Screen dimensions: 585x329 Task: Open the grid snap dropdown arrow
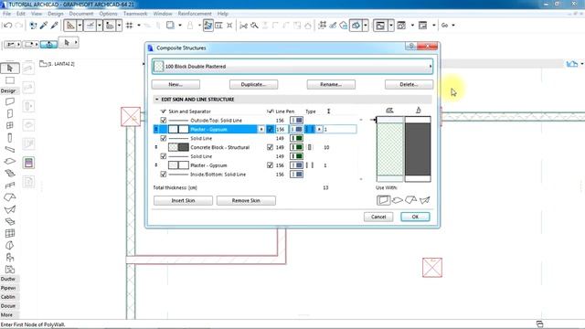pos(139,26)
